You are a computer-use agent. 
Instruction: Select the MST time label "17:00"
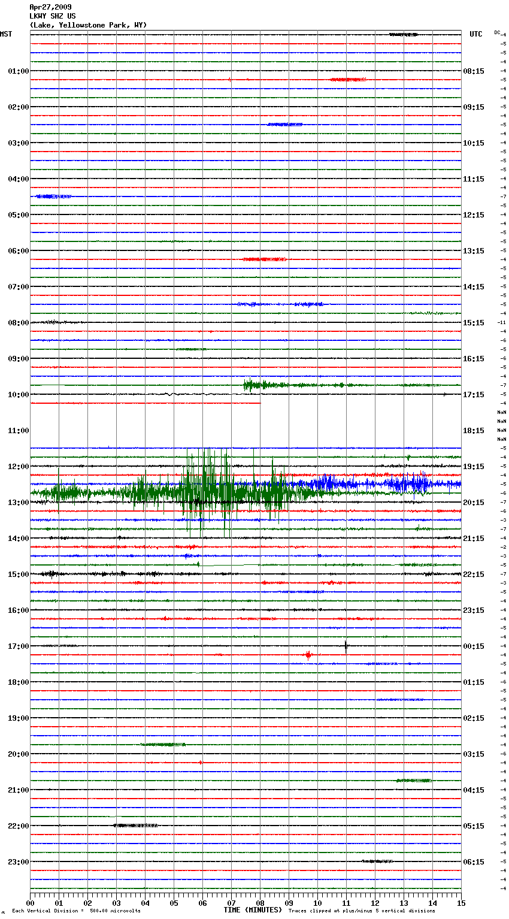[19, 646]
